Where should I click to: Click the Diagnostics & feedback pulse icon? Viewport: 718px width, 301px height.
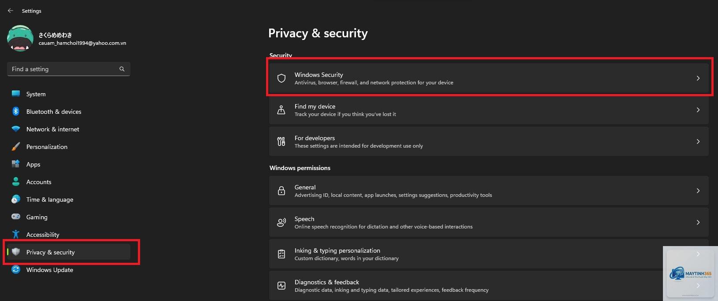pyautogui.click(x=281, y=286)
